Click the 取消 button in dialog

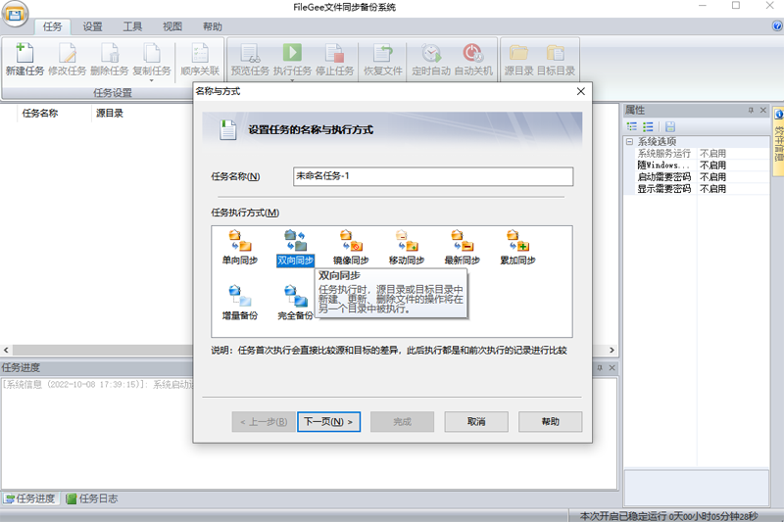point(476,421)
